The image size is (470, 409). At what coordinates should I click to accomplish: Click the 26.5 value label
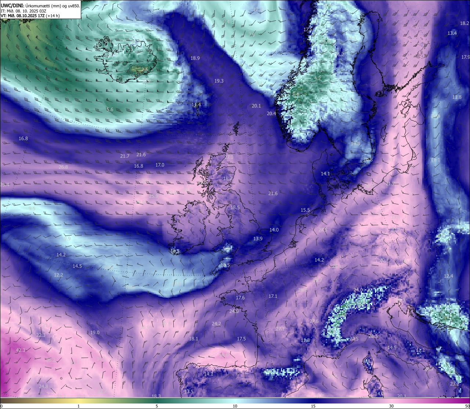pyautogui.click(x=373, y=336)
